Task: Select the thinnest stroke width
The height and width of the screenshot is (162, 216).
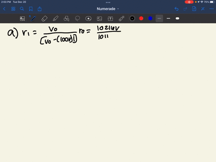Action: [159, 18]
